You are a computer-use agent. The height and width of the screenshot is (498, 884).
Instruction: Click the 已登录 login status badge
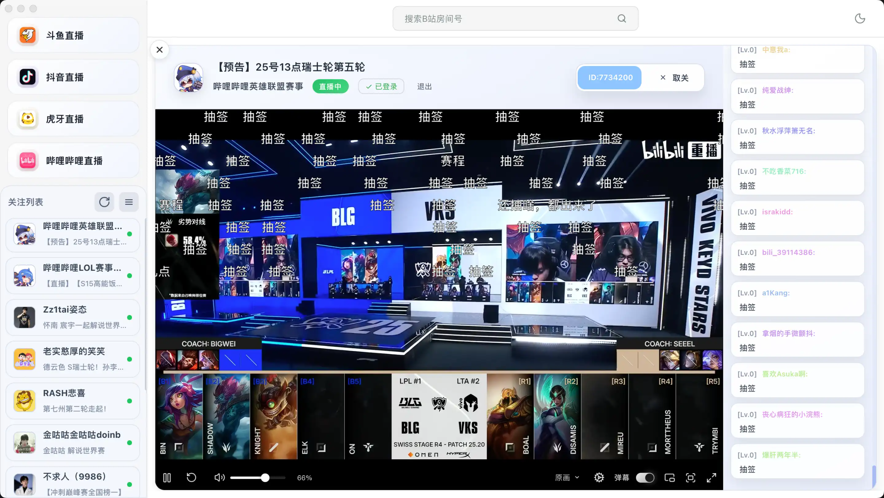pos(381,86)
